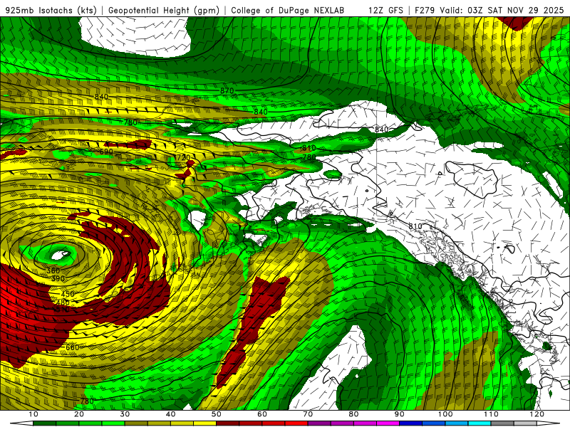The height and width of the screenshot is (427, 570).
Task: Click the cyan swatch just left of 110
Action: (x=480, y=423)
